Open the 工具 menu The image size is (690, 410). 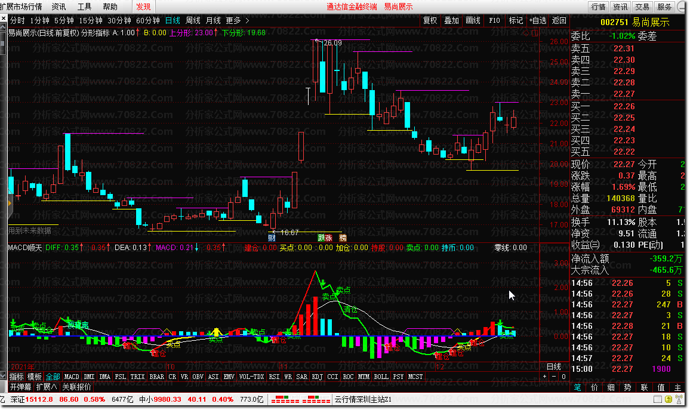coord(85,7)
